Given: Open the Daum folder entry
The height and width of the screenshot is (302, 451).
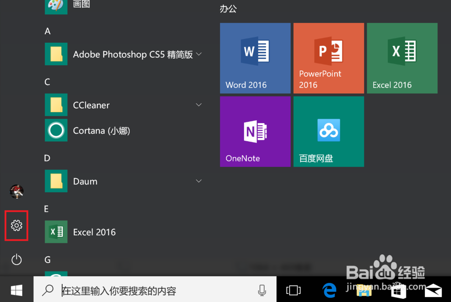Looking at the screenshot, I should [x=124, y=181].
